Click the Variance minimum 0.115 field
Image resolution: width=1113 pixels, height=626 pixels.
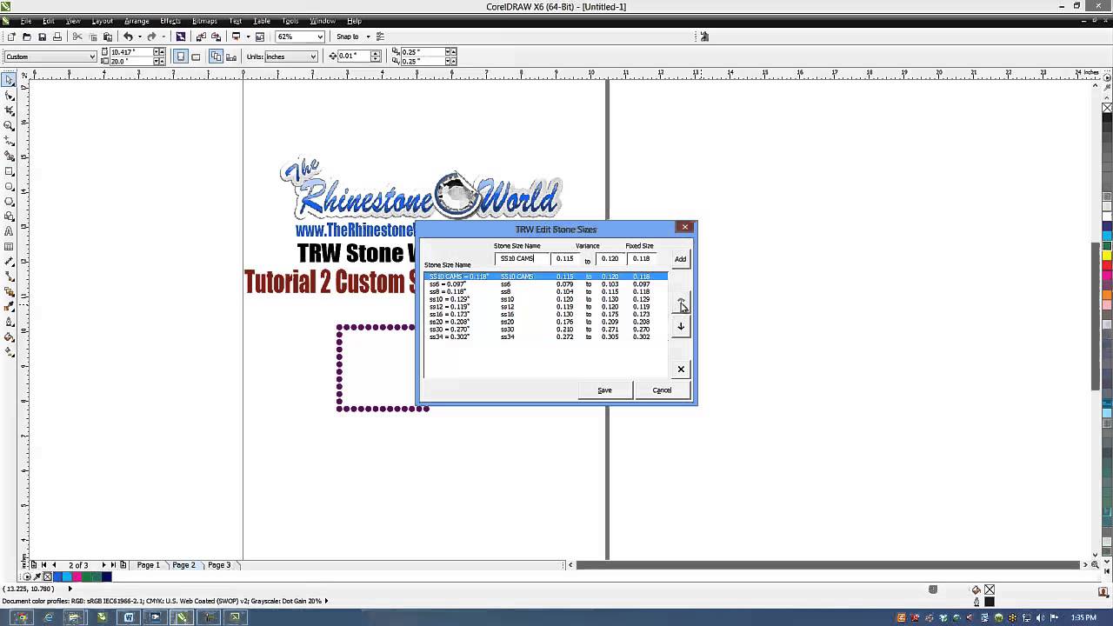[566, 258]
